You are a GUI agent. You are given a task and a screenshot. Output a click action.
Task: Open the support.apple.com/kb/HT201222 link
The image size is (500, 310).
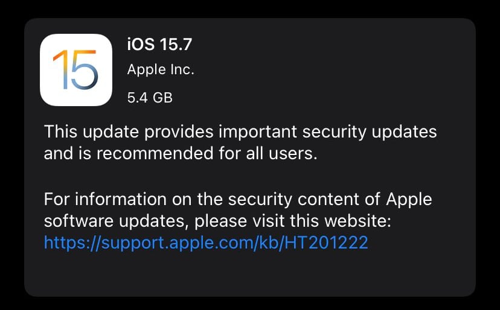(x=206, y=242)
